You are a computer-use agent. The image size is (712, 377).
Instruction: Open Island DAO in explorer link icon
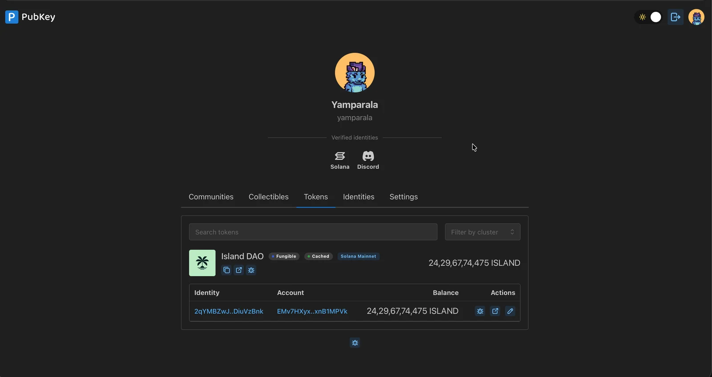tap(239, 270)
